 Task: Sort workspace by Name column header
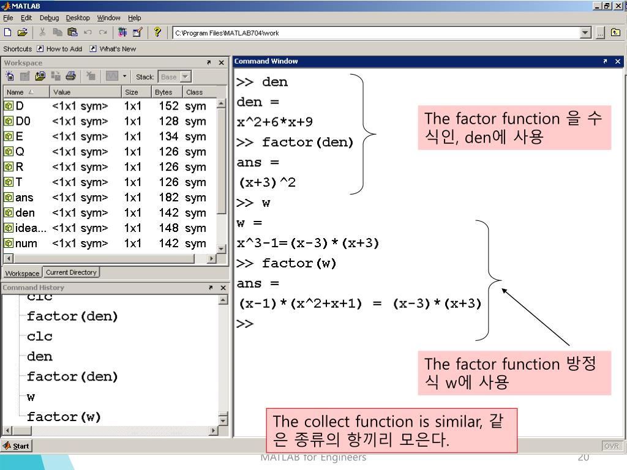[x=26, y=92]
